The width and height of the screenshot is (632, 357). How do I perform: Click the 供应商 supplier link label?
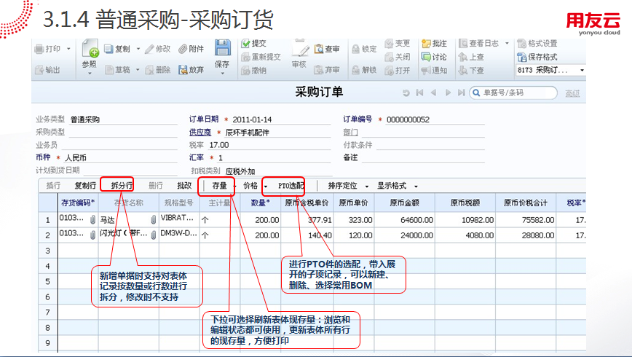tap(200, 132)
